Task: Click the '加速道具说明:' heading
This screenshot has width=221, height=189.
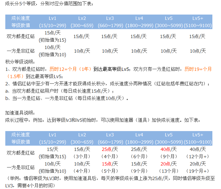Action: 20,113
